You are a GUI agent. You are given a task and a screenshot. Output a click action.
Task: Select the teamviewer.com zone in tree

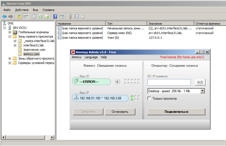click(34, 50)
